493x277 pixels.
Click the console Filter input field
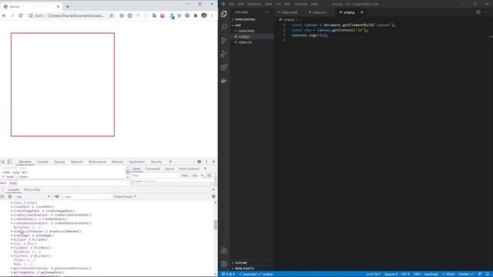pos(87,197)
